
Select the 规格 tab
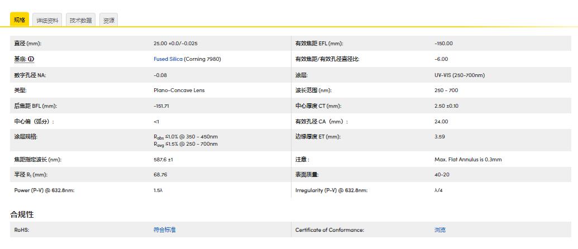20,20
